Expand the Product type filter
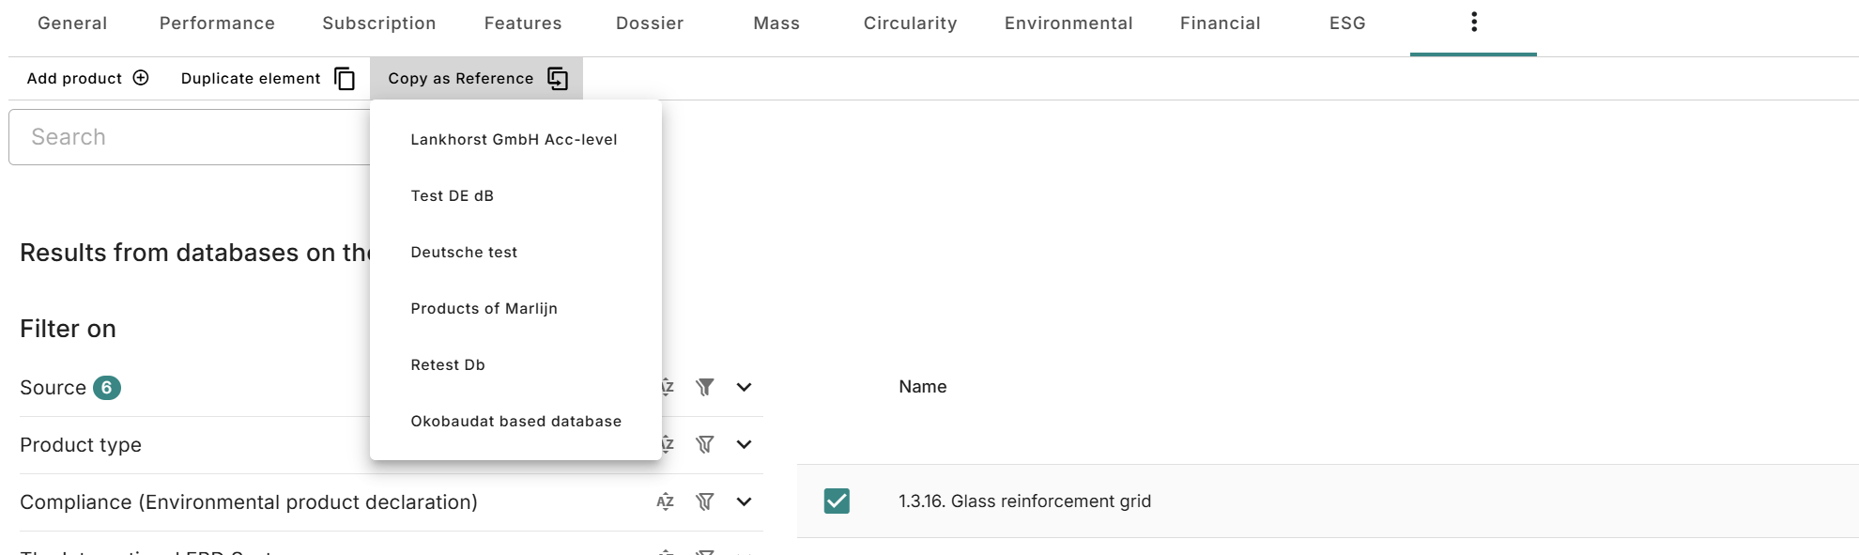Image resolution: width=1859 pixels, height=555 pixels. (744, 444)
